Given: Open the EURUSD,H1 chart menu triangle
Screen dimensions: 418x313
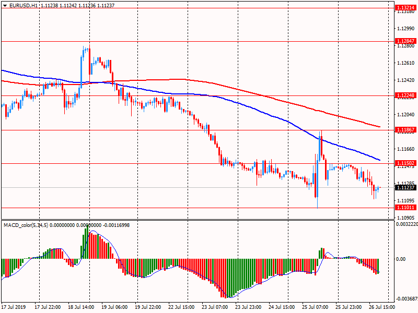Looking at the screenshot, I should coord(5,5).
